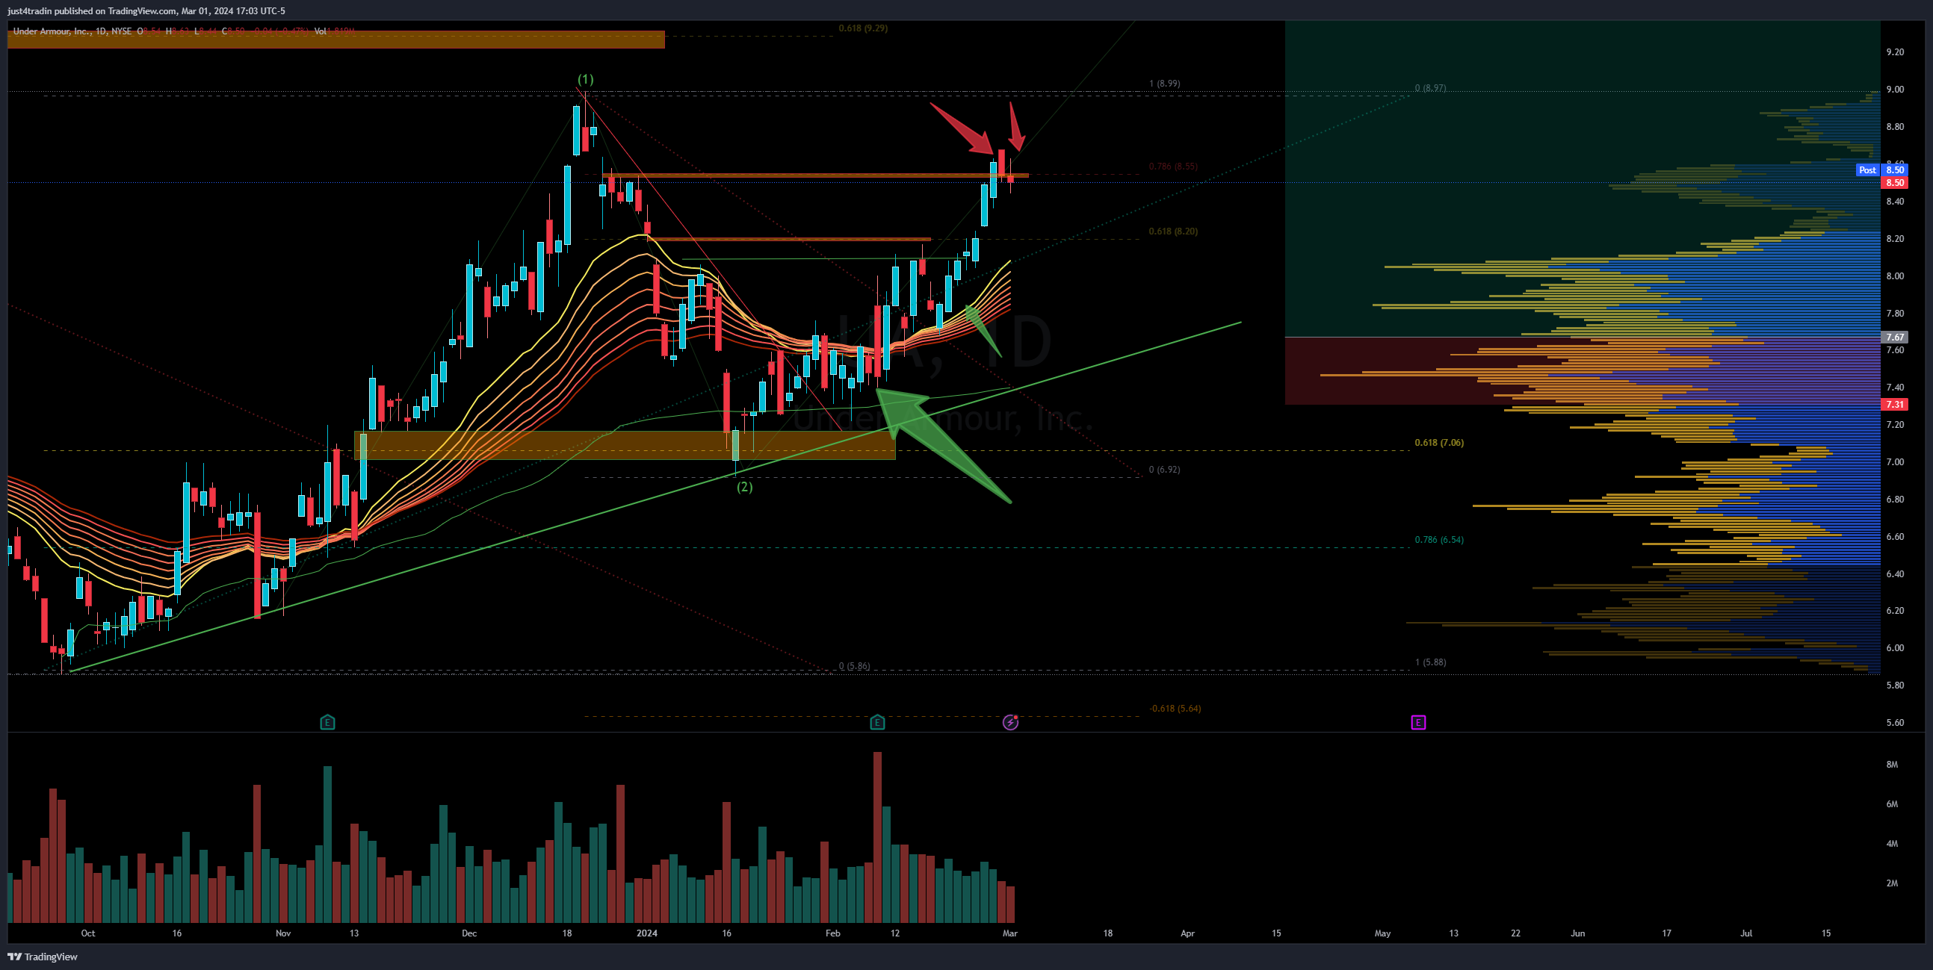Image resolution: width=1933 pixels, height=970 pixels.
Task: Click the TradingView logo at bottom left
Action: point(43,957)
